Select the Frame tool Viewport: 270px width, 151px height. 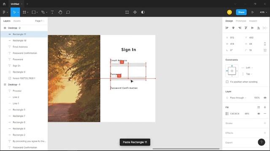[24, 12]
